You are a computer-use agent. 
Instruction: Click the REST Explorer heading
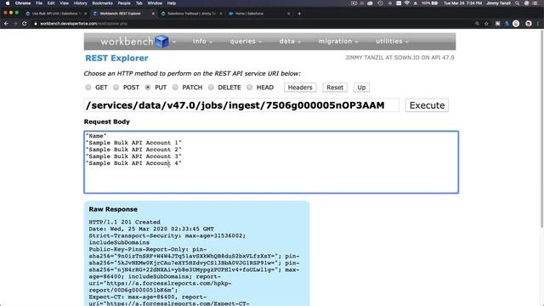(116, 59)
